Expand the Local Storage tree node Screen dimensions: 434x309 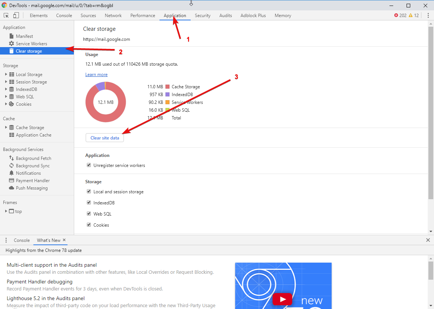pos(6,74)
